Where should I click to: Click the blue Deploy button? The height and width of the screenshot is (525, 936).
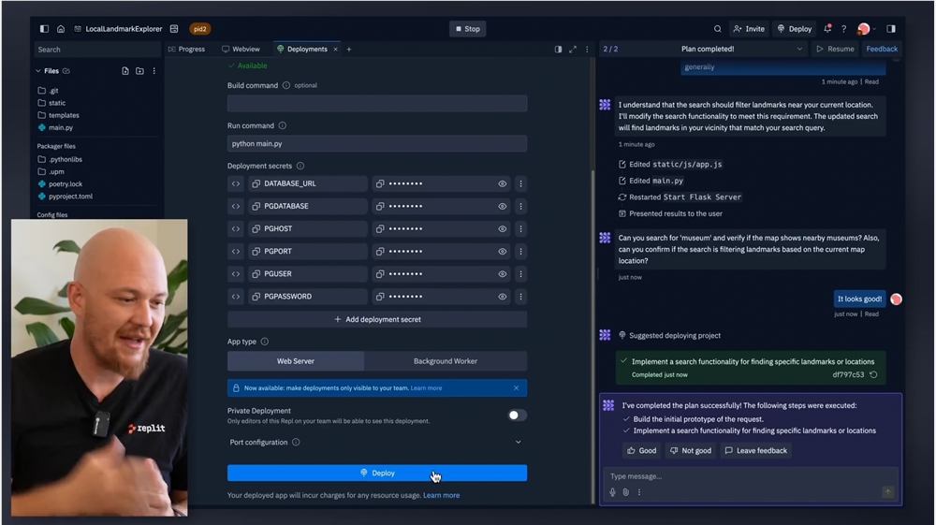tap(376, 474)
